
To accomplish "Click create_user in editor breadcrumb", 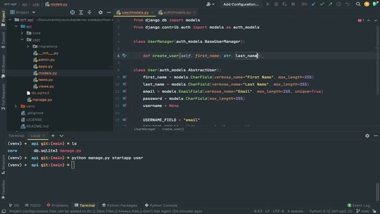I will pos(173,129).
